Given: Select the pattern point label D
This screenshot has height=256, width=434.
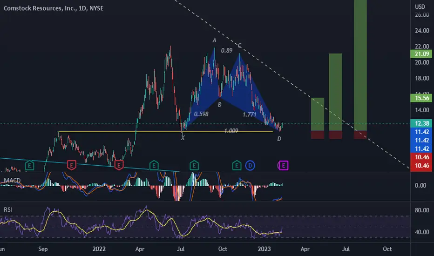Looking at the screenshot, I should 279,139.
